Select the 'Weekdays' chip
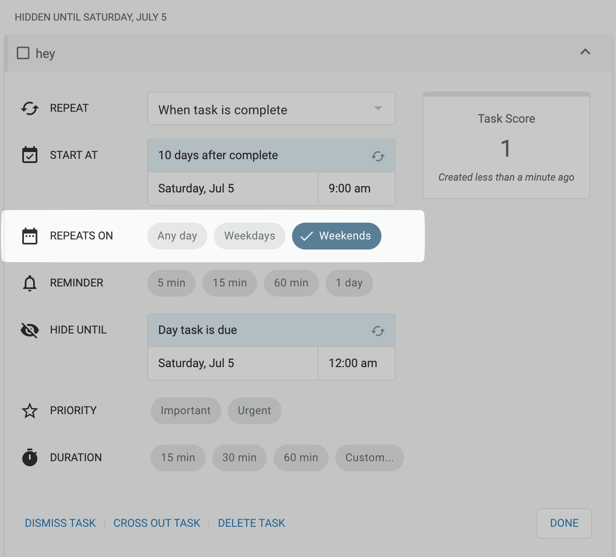The height and width of the screenshot is (557, 616). 250,236
